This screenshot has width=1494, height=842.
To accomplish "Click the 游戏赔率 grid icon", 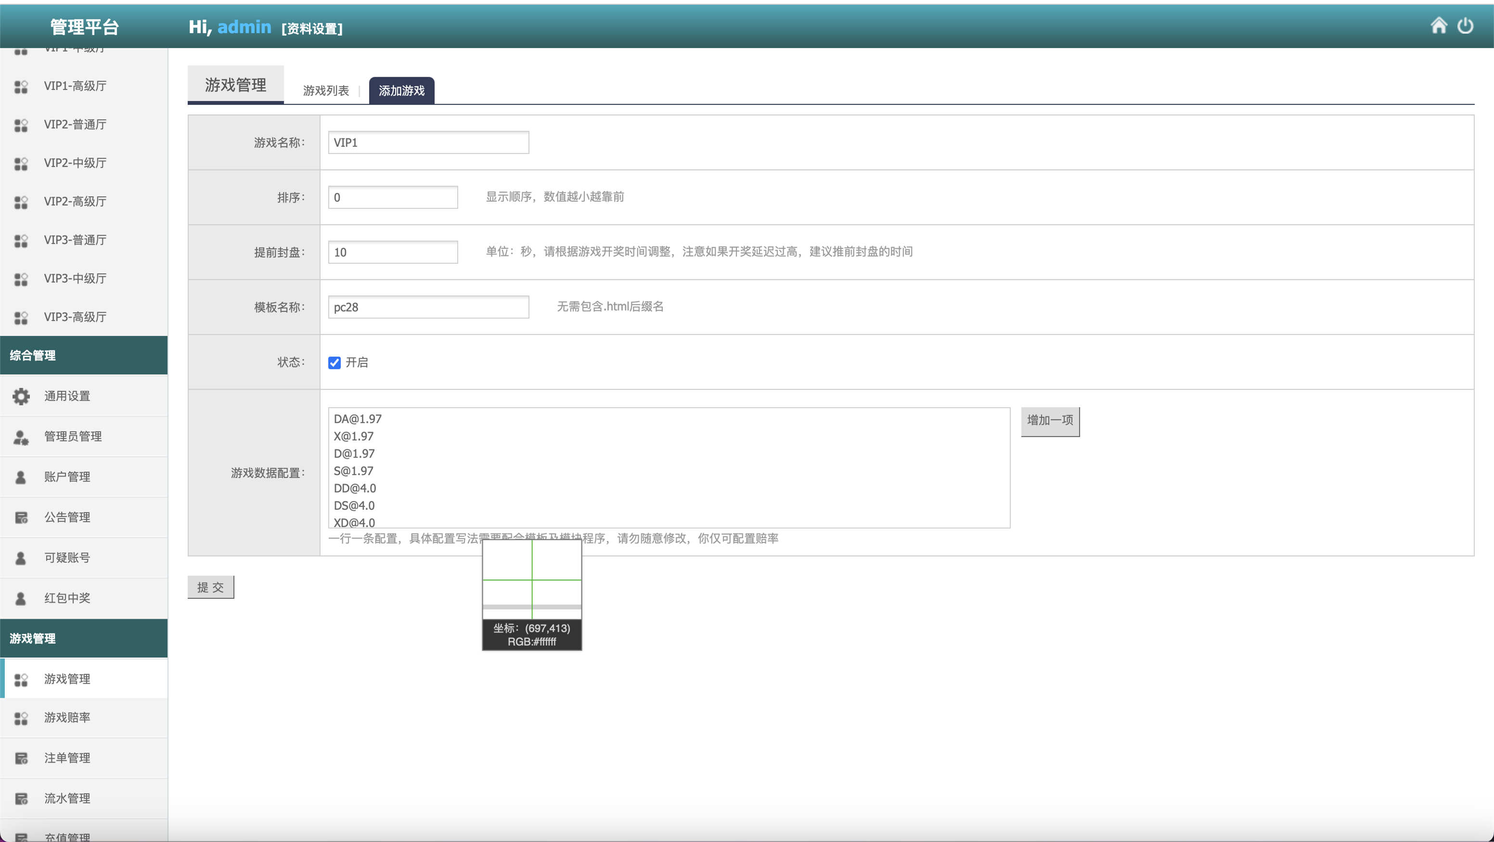I will coord(21,718).
